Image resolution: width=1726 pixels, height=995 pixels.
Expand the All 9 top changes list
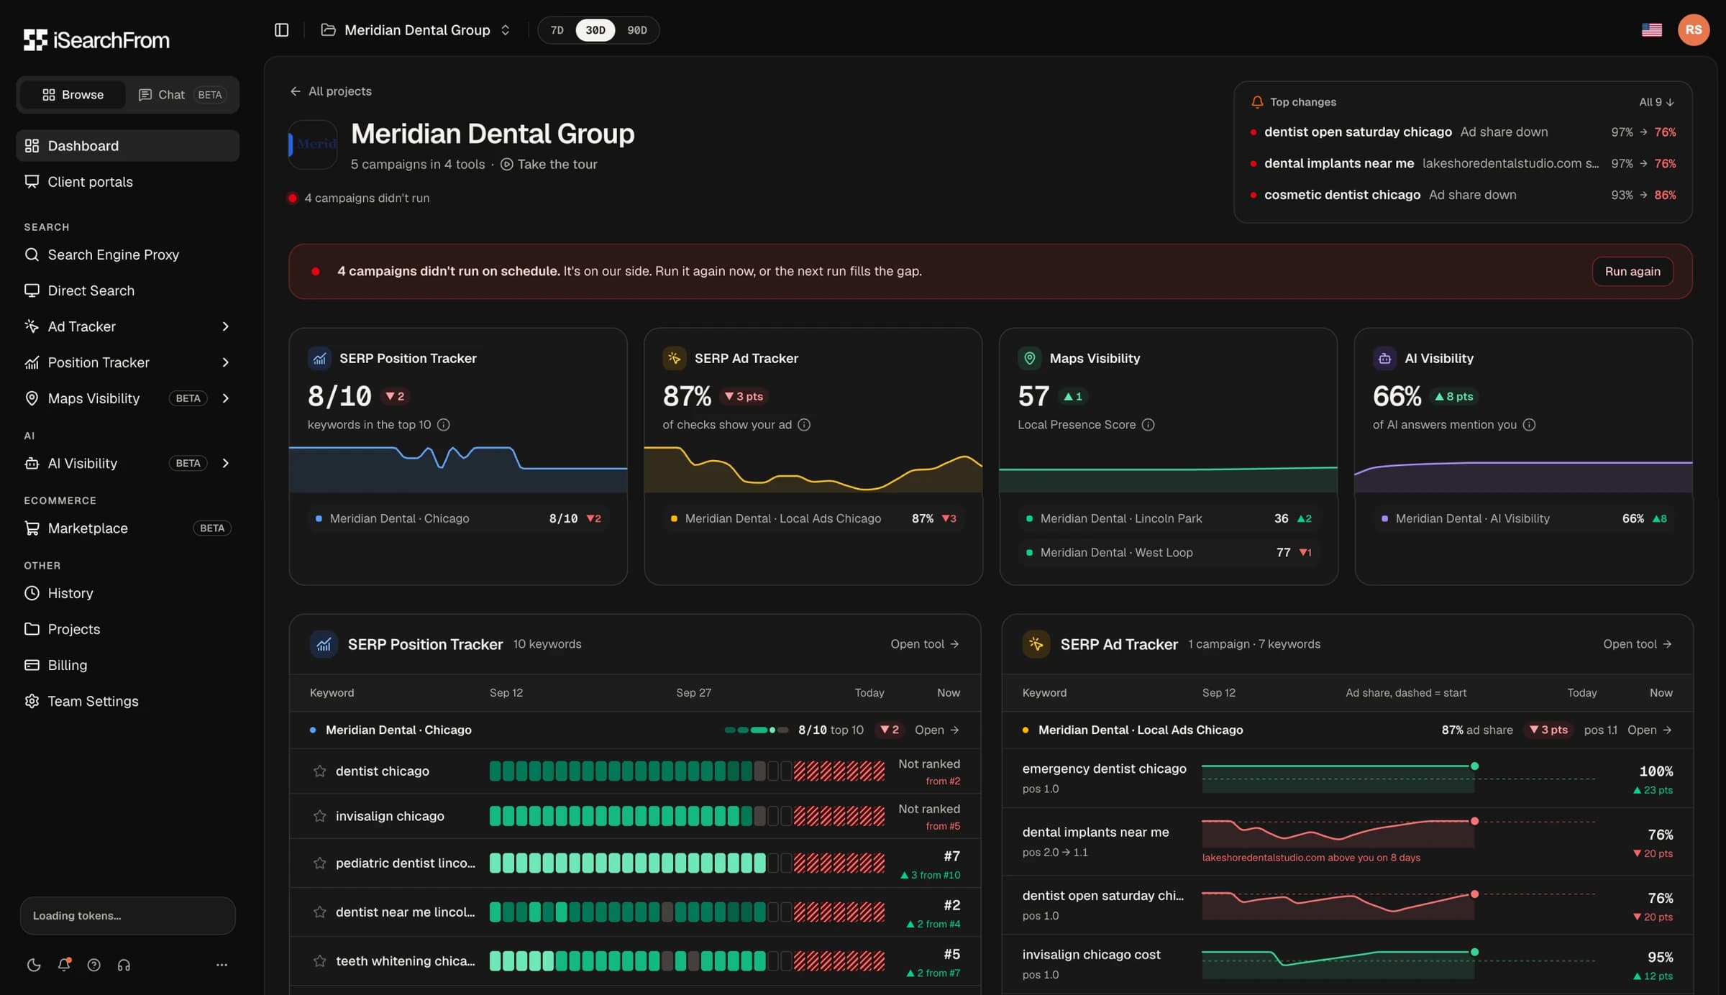1656,102
